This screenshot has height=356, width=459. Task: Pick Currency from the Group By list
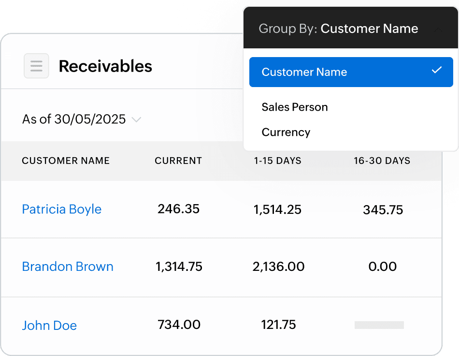pyautogui.click(x=286, y=132)
